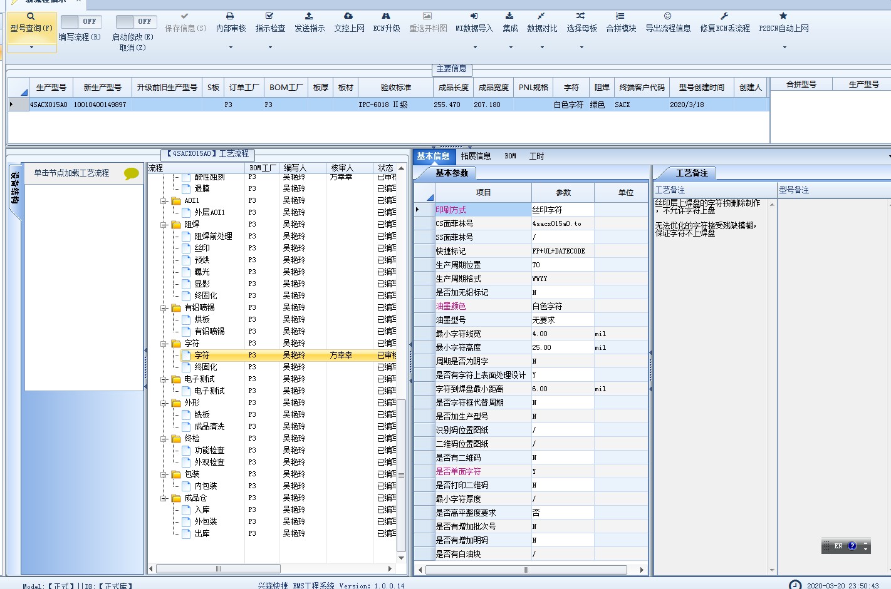The height and width of the screenshot is (589, 891).
Task: Select 阻焊前处理 tree item
Action: coord(213,236)
